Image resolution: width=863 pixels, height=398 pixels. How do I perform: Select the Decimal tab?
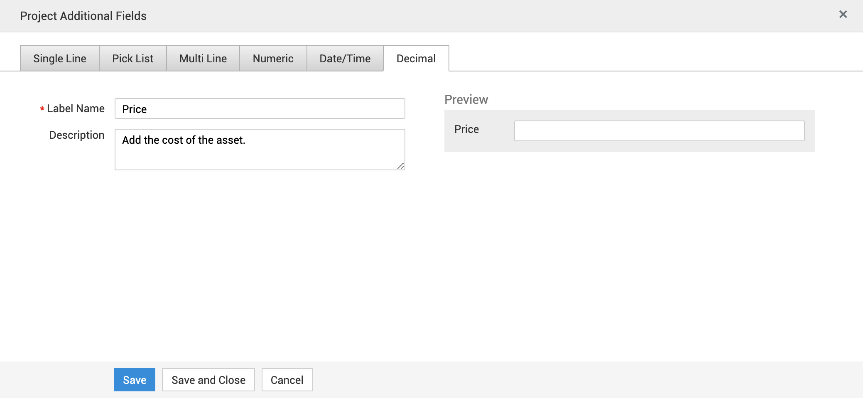[416, 59]
